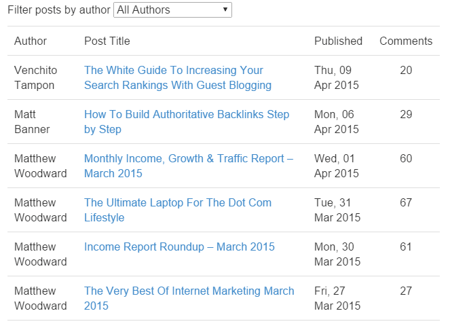Viewport: 450px width, 328px height.
Task: Open The Ultimate Laptop For The Dot Com Lifestyle
Action: coord(178,210)
